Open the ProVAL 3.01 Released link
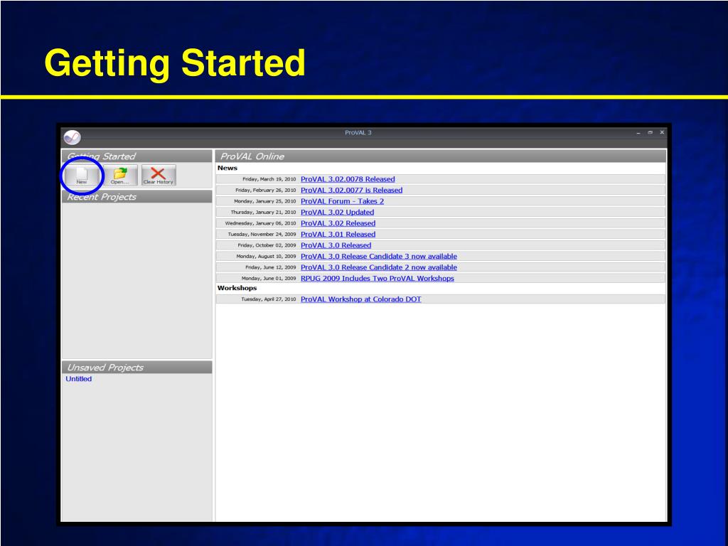The width and height of the screenshot is (728, 546). click(x=338, y=235)
